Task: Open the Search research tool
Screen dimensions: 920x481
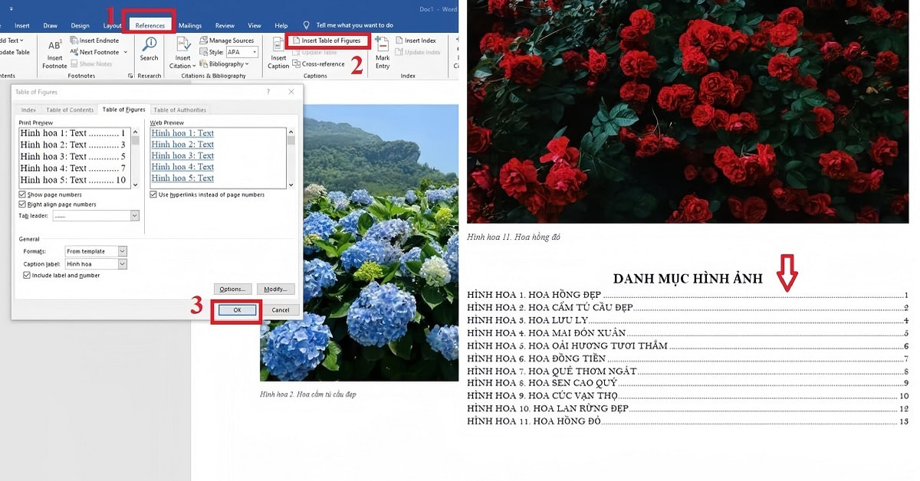Action: click(x=149, y=47)
